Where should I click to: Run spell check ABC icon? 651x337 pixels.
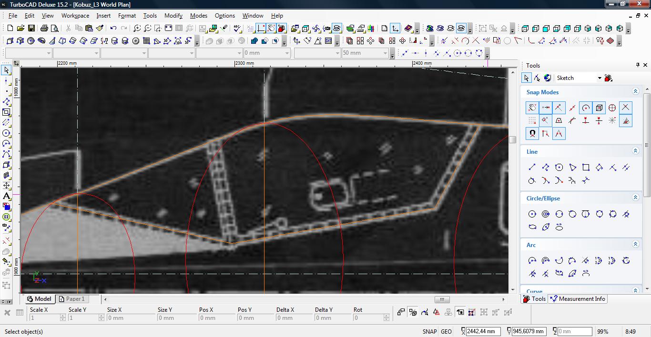coord(237,29)
